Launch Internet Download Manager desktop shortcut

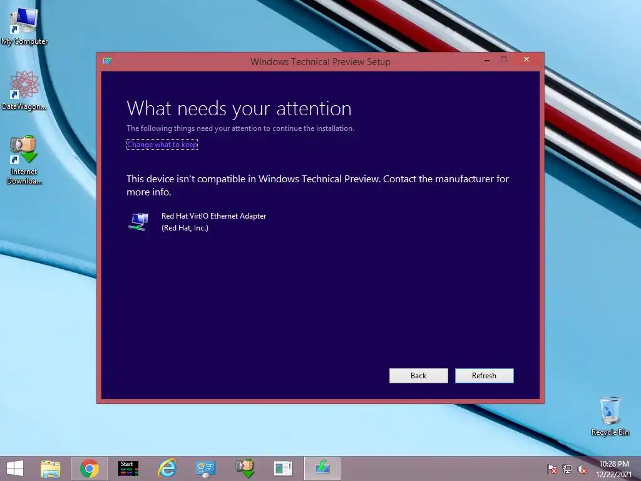coord(24,160)
